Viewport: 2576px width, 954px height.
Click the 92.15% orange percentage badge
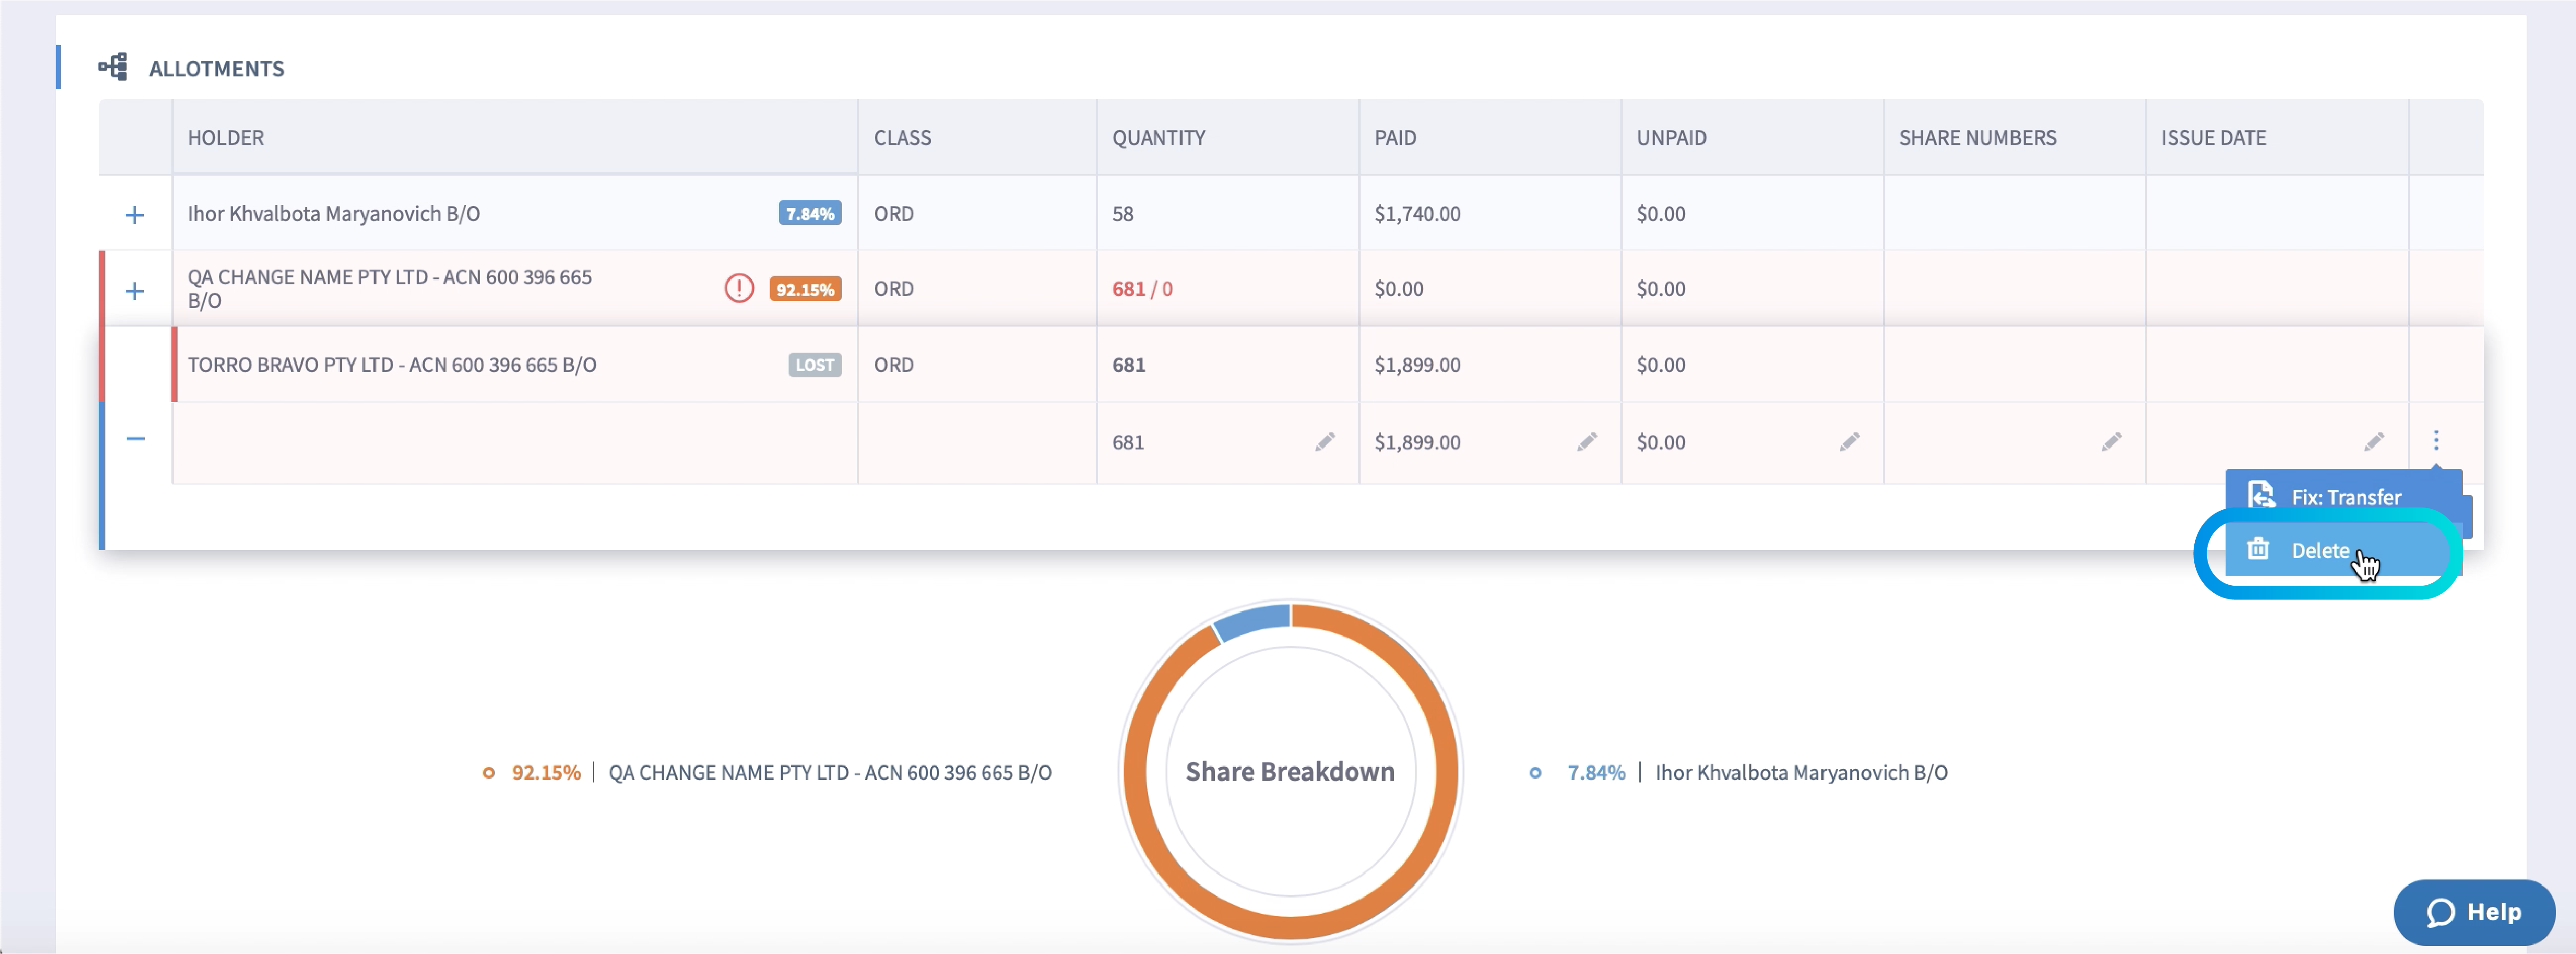[x=805, y=289]
